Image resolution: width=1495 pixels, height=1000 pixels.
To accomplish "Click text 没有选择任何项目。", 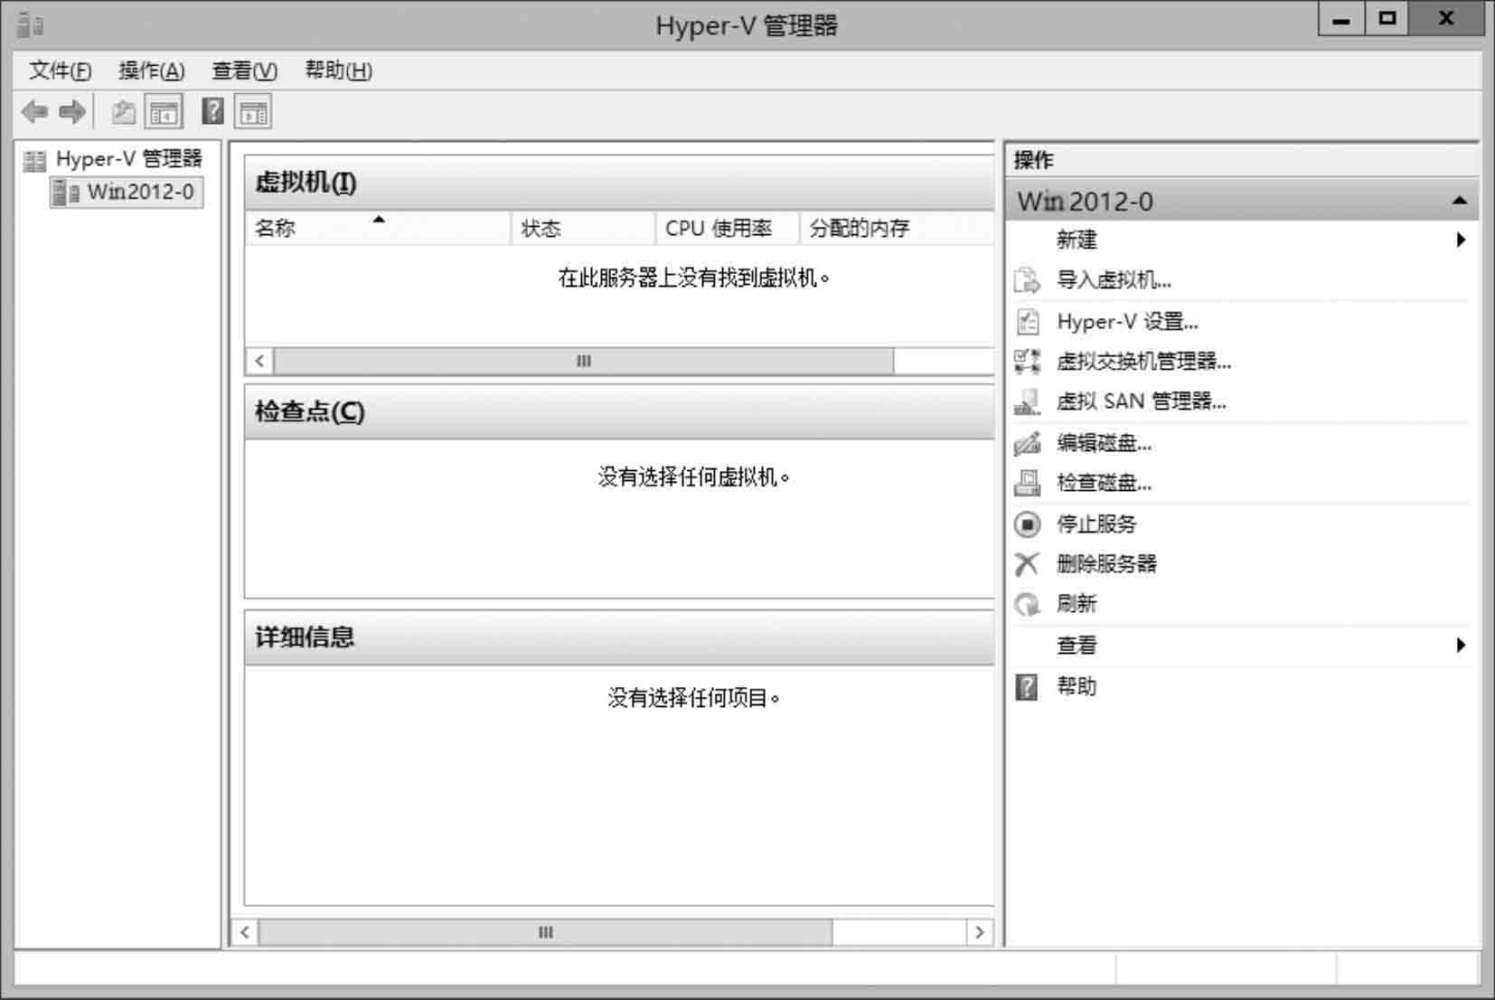I will pos(694,698).
